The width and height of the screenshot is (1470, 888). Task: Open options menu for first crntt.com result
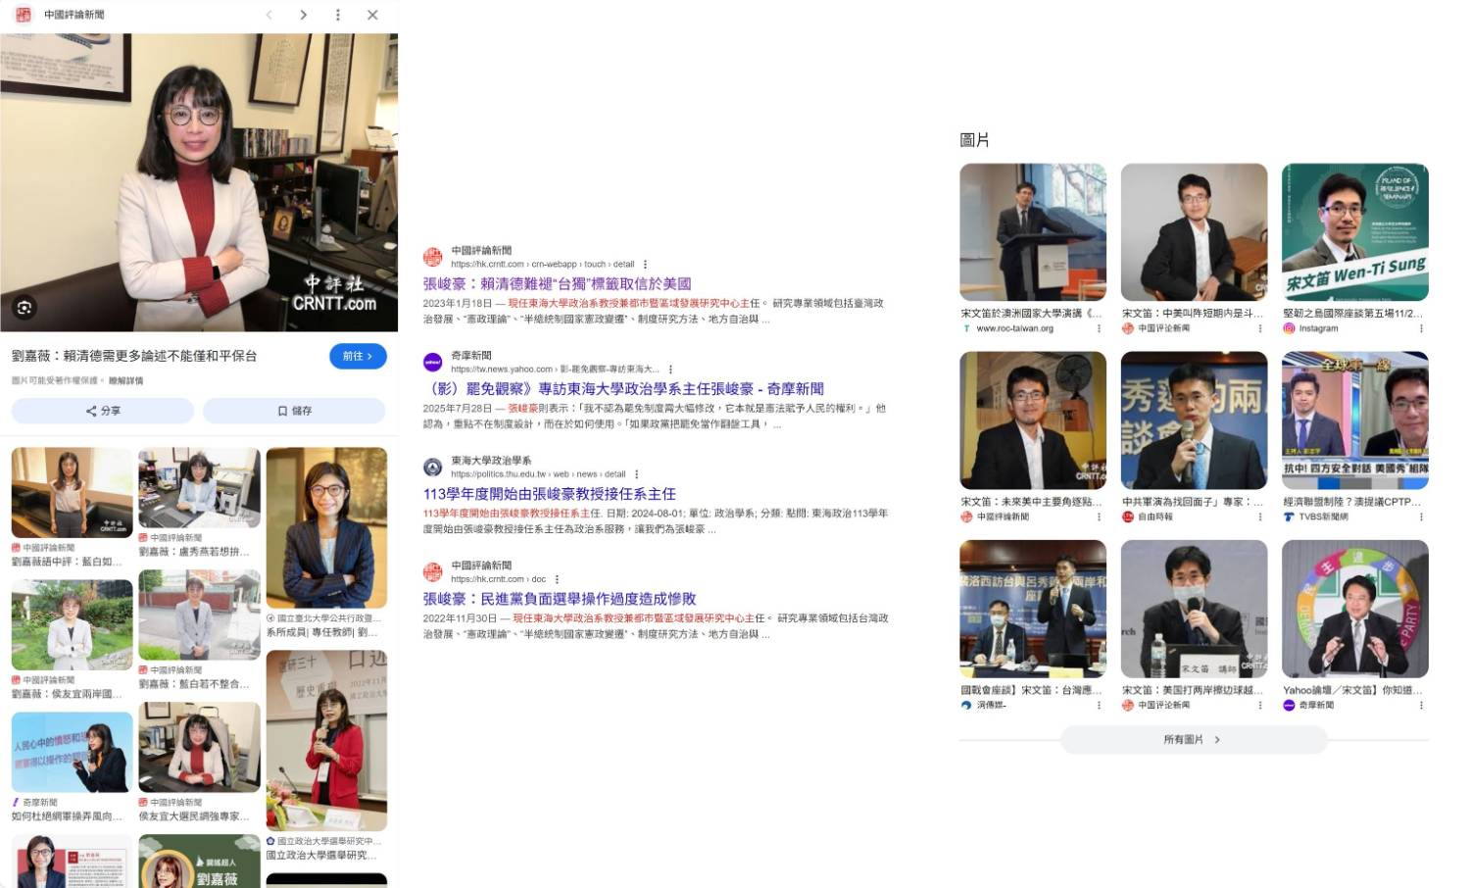pos(645,265)
